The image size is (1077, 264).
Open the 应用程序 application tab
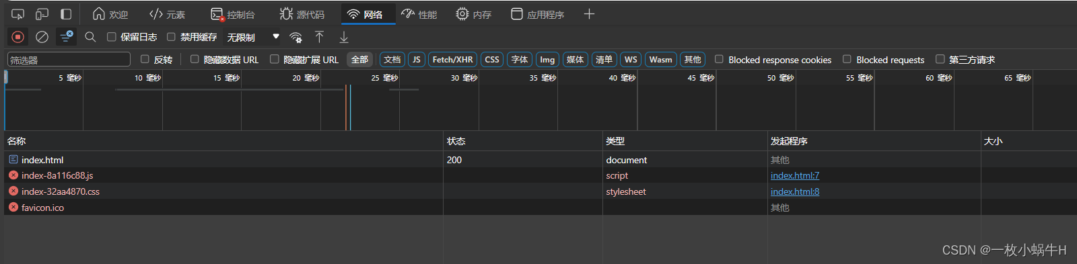(x=537, y=14)
